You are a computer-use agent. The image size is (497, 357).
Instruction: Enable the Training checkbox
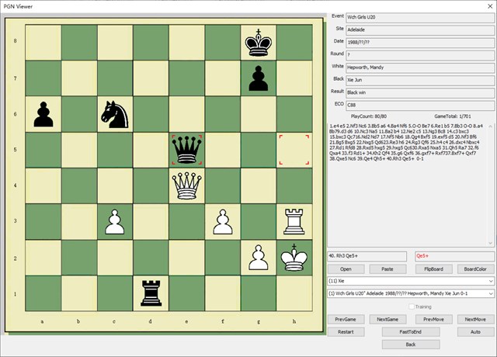pyautogui.click(x=412, y=307)
